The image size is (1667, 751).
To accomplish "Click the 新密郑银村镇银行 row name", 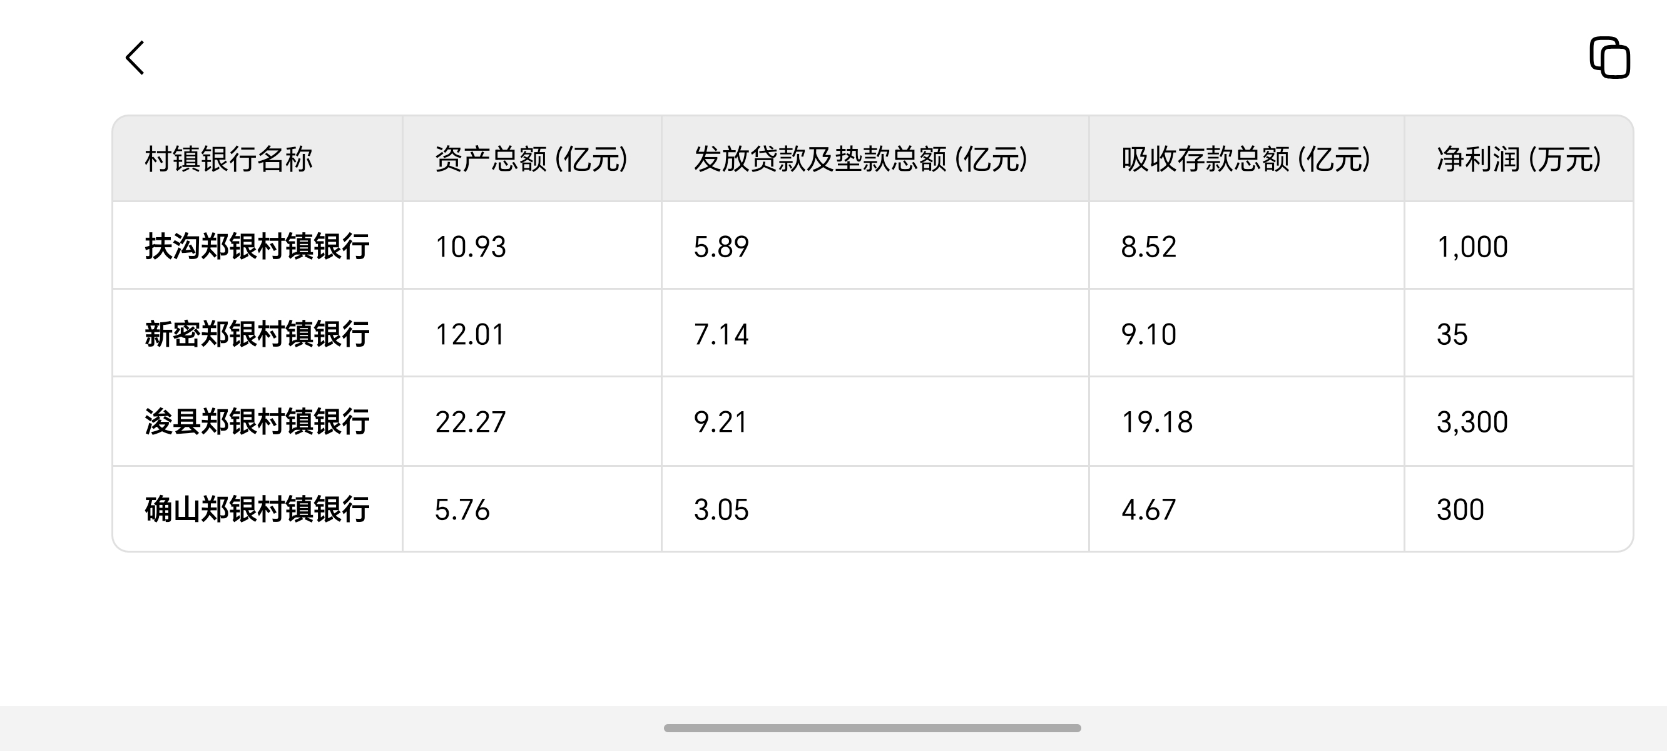I will tap(257, 334).
